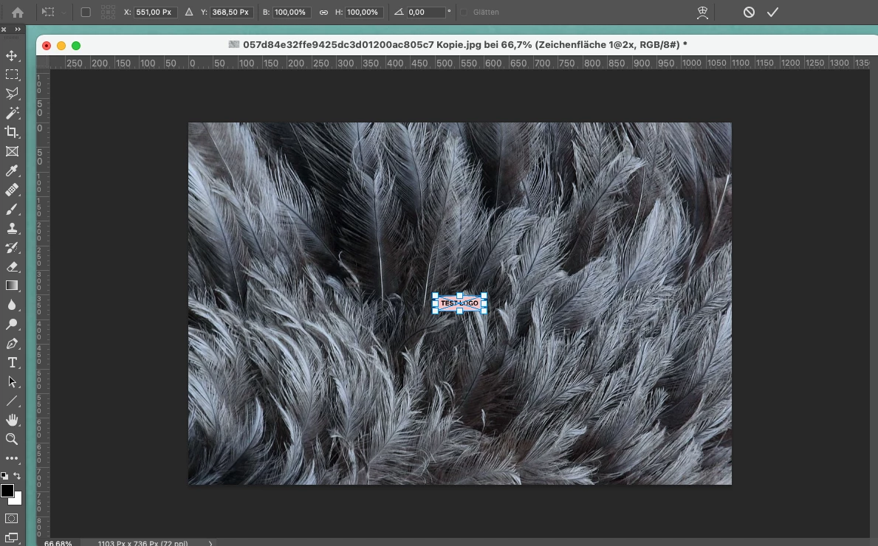
Task: Go to the Home screen
Action: click(18, 13)
